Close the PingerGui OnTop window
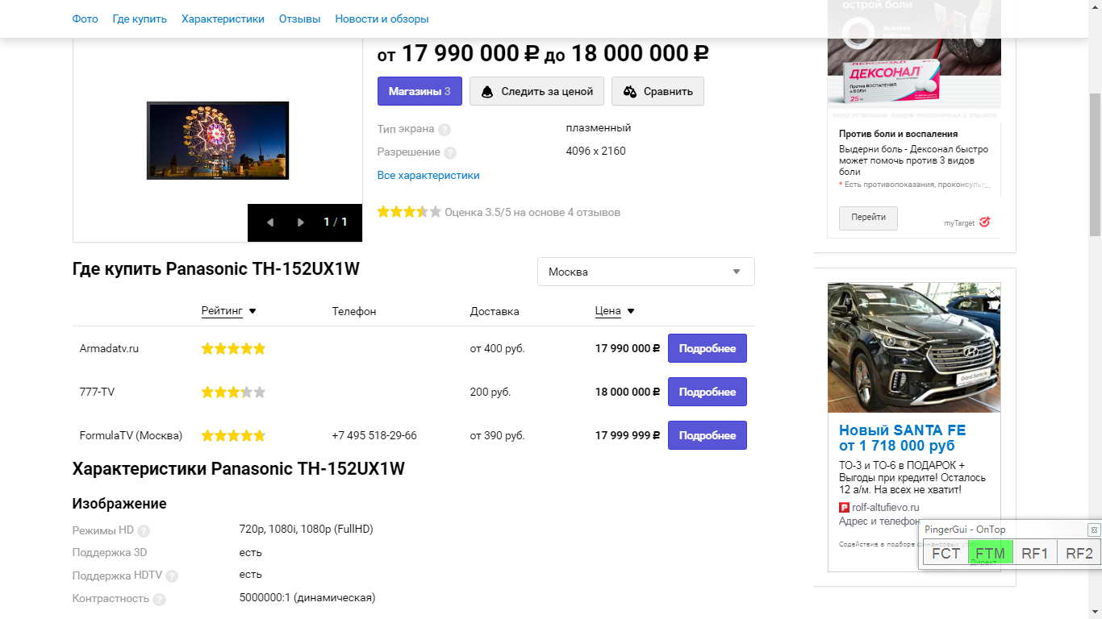This screenshot has height=619, width=1102. pyautogui.click(x=1093, y=530)
